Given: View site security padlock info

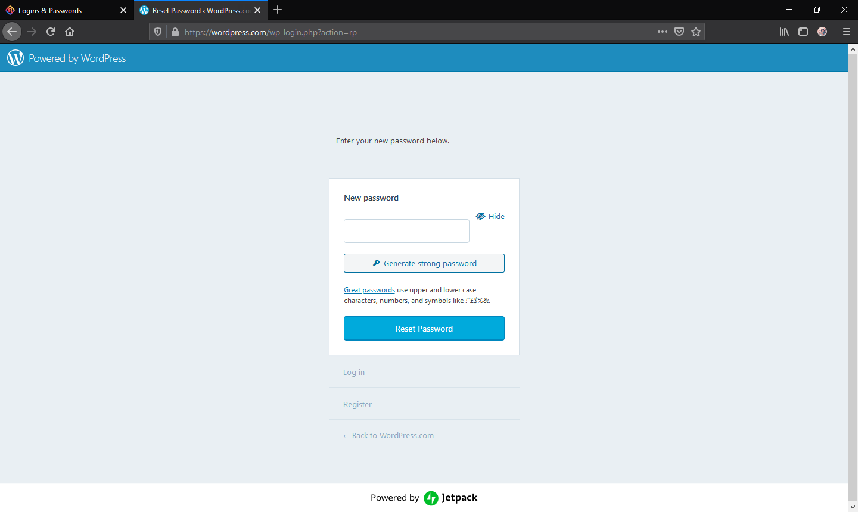Looking at the screenshot, I should pos(175,32).
